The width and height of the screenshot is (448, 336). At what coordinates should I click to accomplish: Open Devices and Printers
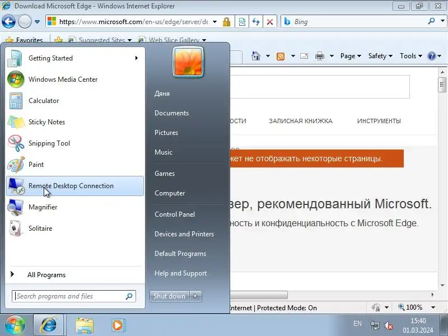(184, 234)
